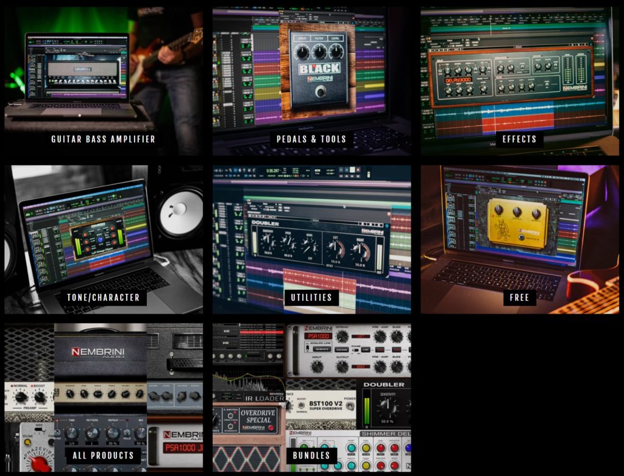
Task: Go to the Effects category
Action: [519, 139]
